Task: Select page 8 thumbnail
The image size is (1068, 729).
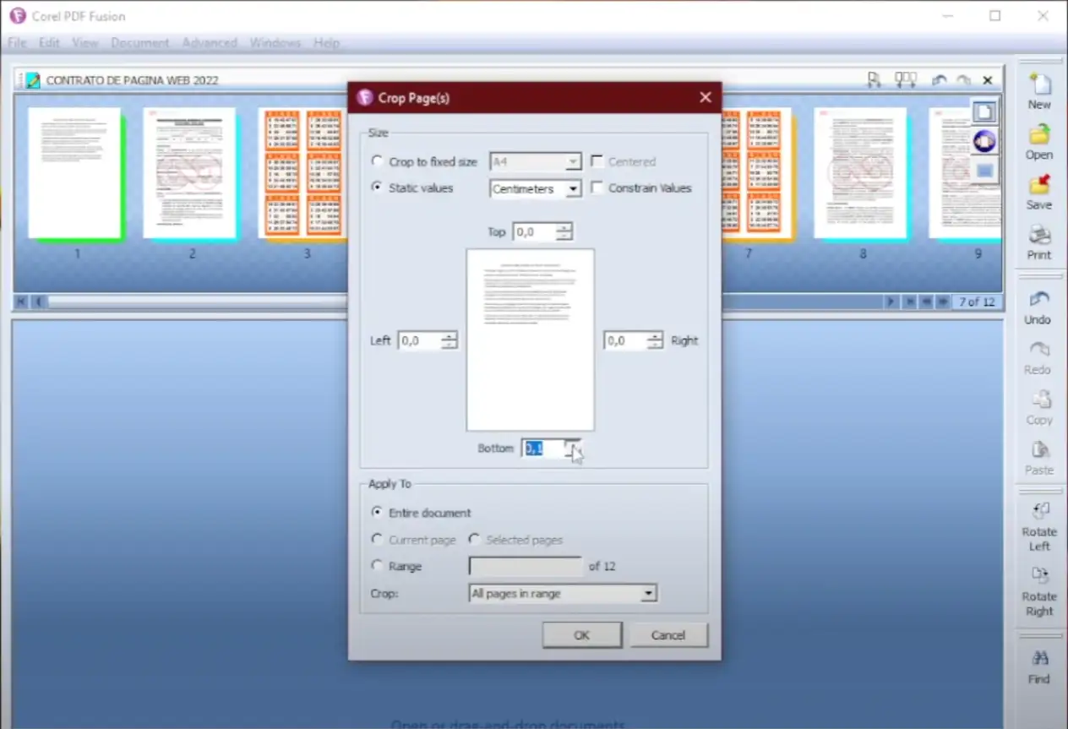Action: coord(860,173)
